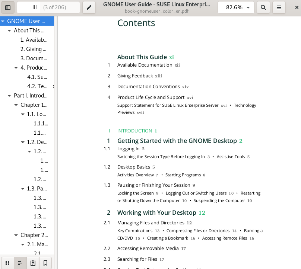Collapse the About This... outline node
Viewport: 301px width, 269px height.
10,31
